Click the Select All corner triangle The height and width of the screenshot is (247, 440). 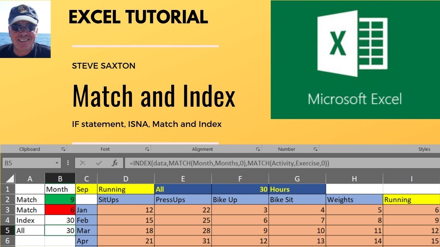pyautogui.click(x=10, y=178)
